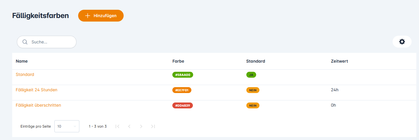419x140 pixels.
Task: Click the plus icon on Hinzufügen
Action: point(87,16)
